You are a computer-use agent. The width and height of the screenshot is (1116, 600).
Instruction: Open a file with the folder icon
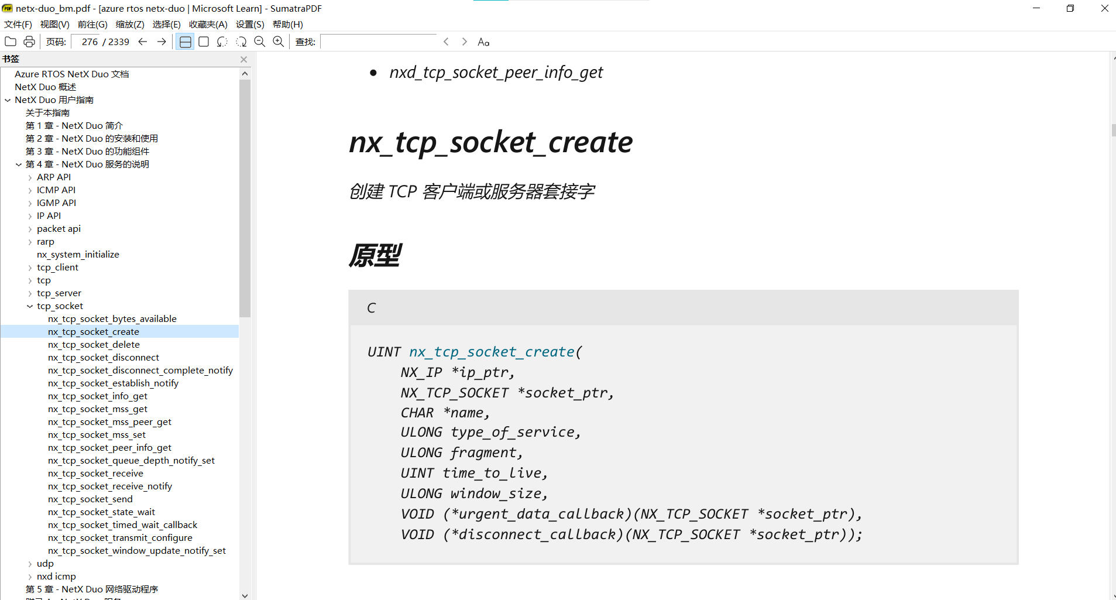tap(11, 42)
